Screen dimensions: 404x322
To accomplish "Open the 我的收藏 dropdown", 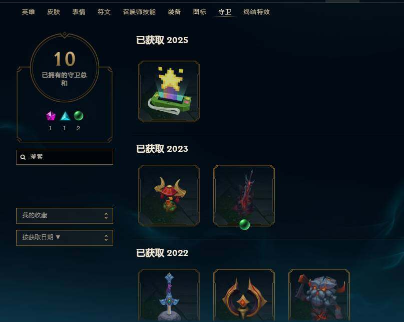I will pos(65,215).
